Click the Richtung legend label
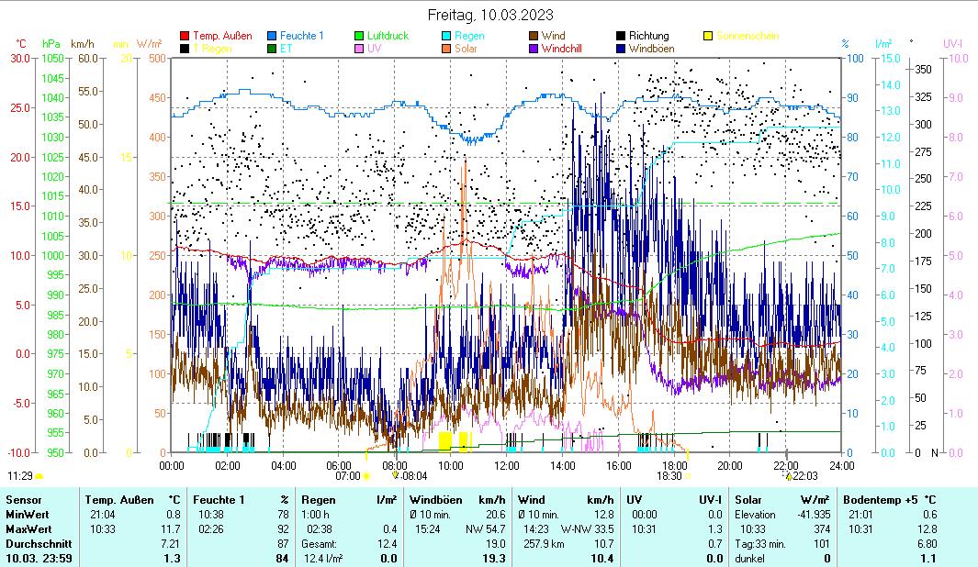 [648, 36]
